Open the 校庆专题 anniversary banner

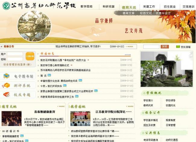tap(19, 94)
